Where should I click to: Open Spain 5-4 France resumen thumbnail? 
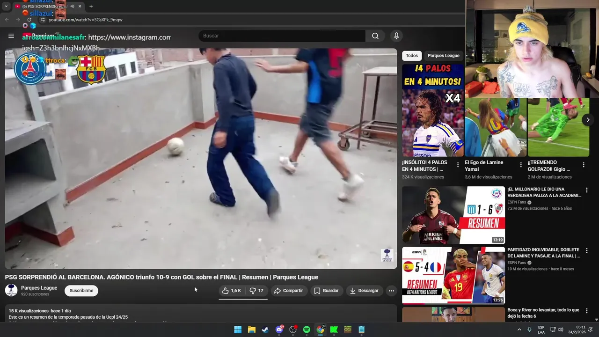pos(453,275)
